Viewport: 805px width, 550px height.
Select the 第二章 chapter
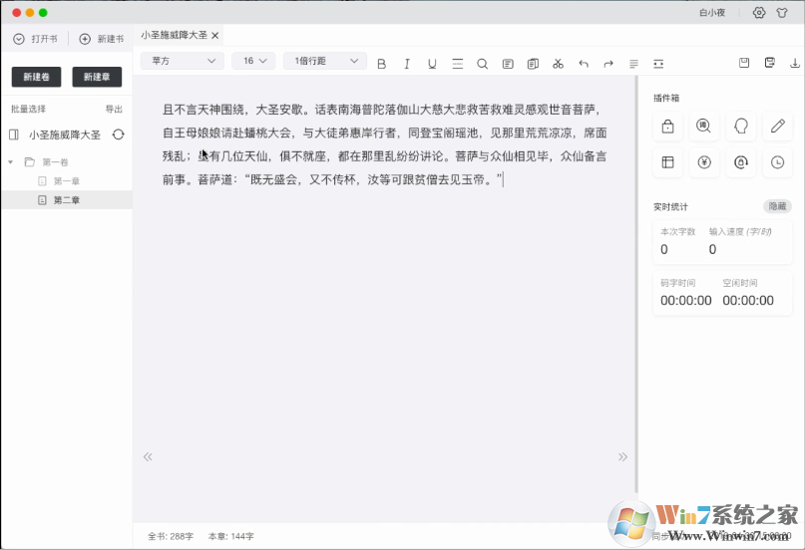pyautogui.click(x=66, y=200)
